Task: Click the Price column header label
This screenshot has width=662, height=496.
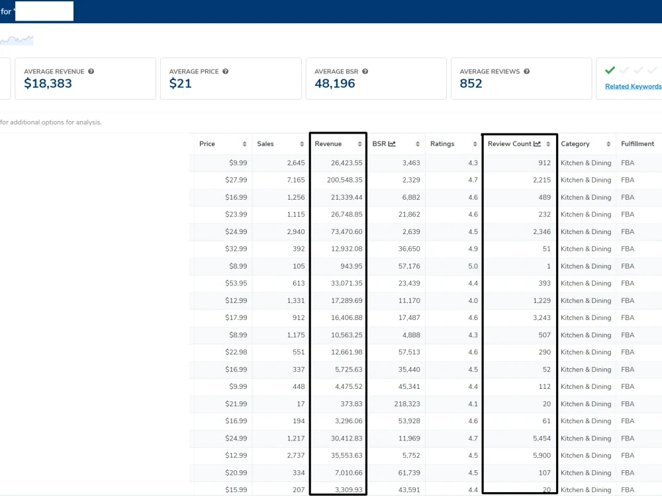Action: click(207, 144)
